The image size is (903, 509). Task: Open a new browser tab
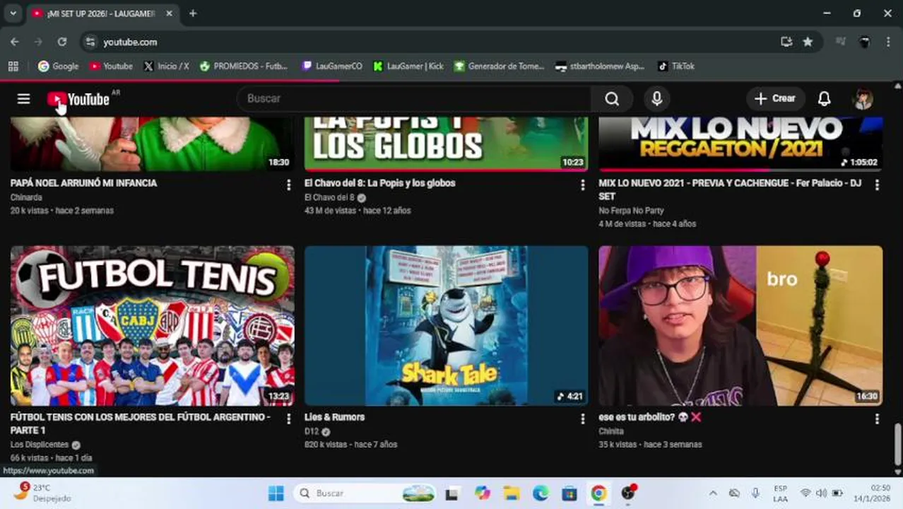pos(193,13)
